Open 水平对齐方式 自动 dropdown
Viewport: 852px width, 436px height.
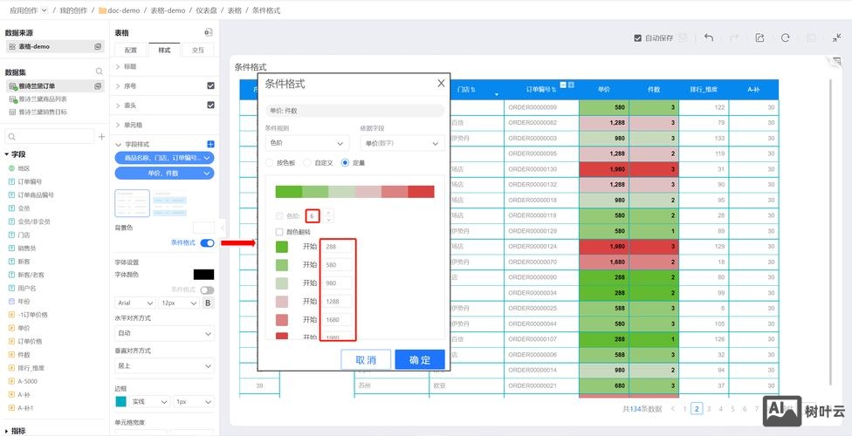164,333
